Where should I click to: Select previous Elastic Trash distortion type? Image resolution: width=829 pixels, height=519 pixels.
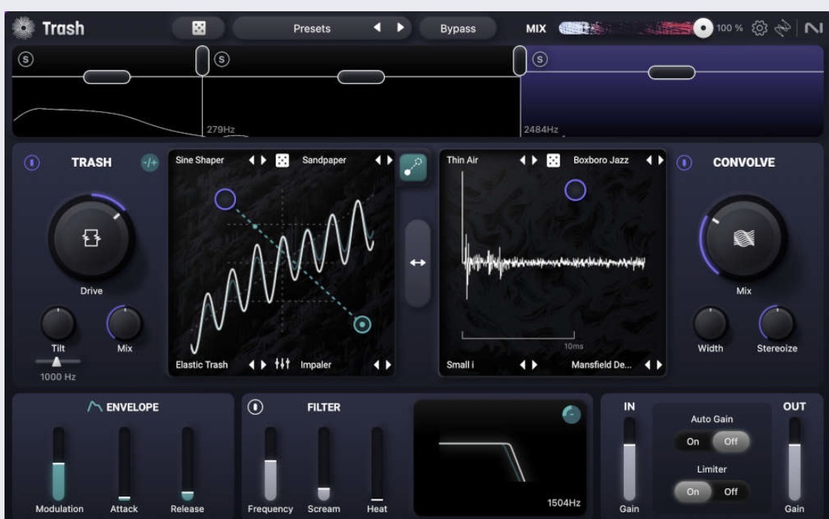252,365
